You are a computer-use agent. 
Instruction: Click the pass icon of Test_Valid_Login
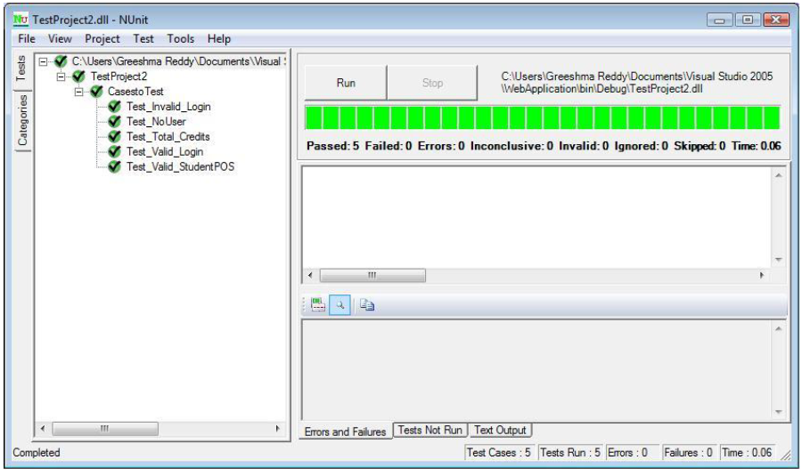click(x=115, y=151)
